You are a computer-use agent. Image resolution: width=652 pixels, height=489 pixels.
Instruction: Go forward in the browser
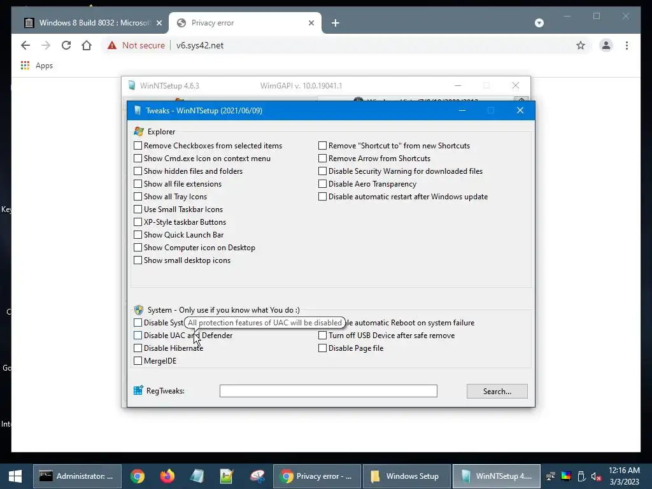pyautogui.click(x=46, y=45)
